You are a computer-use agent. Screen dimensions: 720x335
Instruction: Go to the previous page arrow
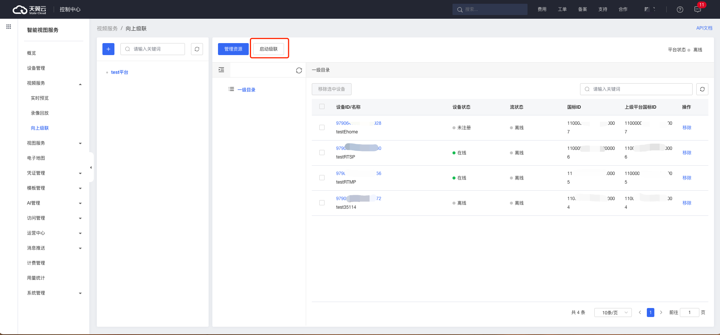coord(640,313)
